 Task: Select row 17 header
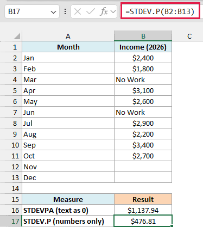pyautogui.click(x=11, y=221)
